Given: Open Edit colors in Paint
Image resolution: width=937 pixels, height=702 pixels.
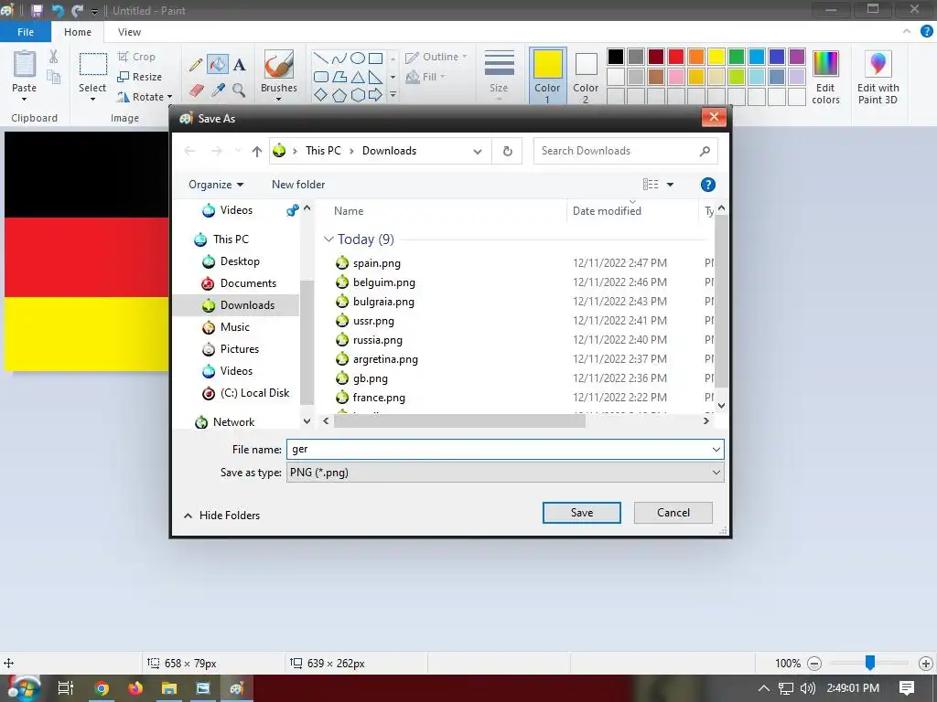Looking at the screenshot, I should click(x=825, y=77).
